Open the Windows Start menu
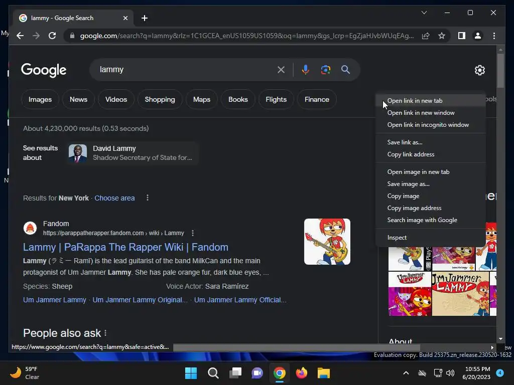Image resolution: width=514 pixels, height=385 pixels. coord(191,373)
